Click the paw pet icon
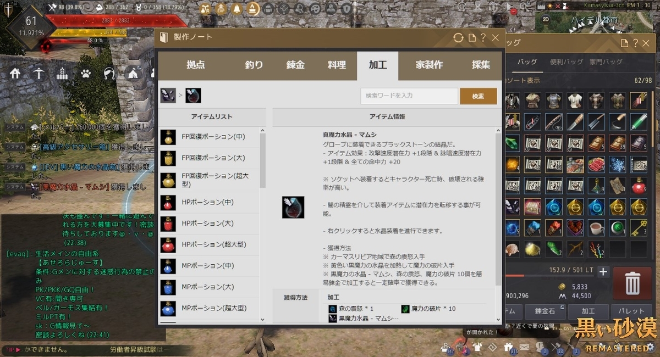This screenshot has width=660, height=357. pos(85,73)
